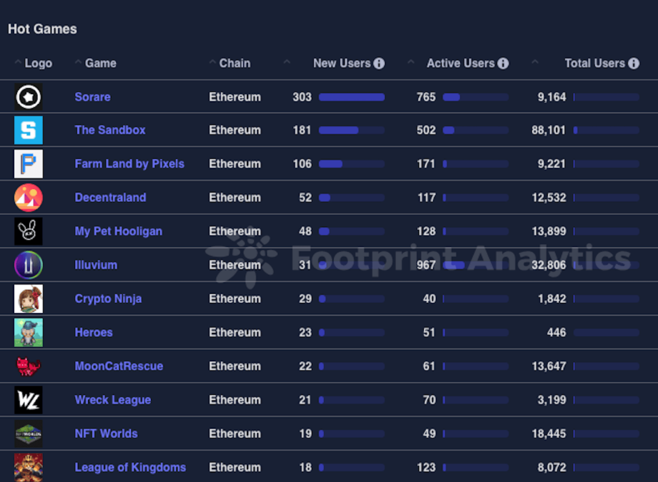Screen dimensions: 658x482
Task: Click the MoonCatRescue red cat logo
Action: click(x=29, y=366)
